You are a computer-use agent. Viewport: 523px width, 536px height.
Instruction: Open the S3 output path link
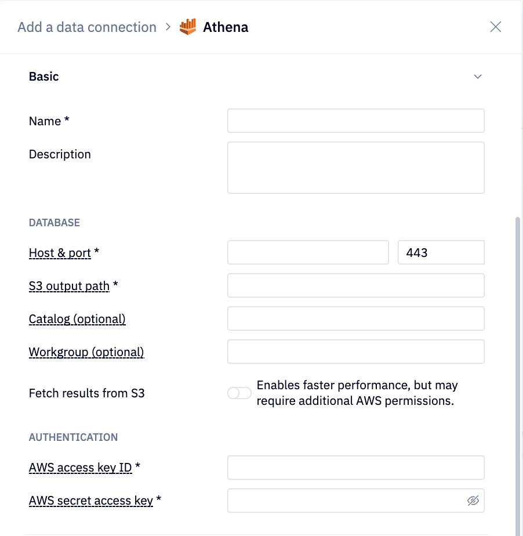[69, 286]
